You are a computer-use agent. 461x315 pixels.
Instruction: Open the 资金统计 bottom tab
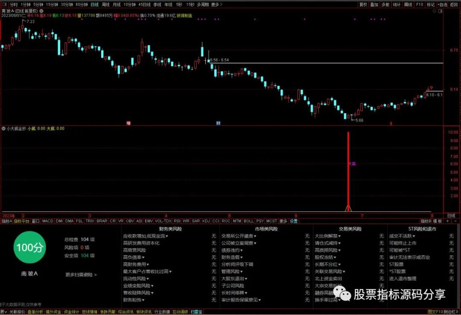pyautogui.click(x=71, y=312)
